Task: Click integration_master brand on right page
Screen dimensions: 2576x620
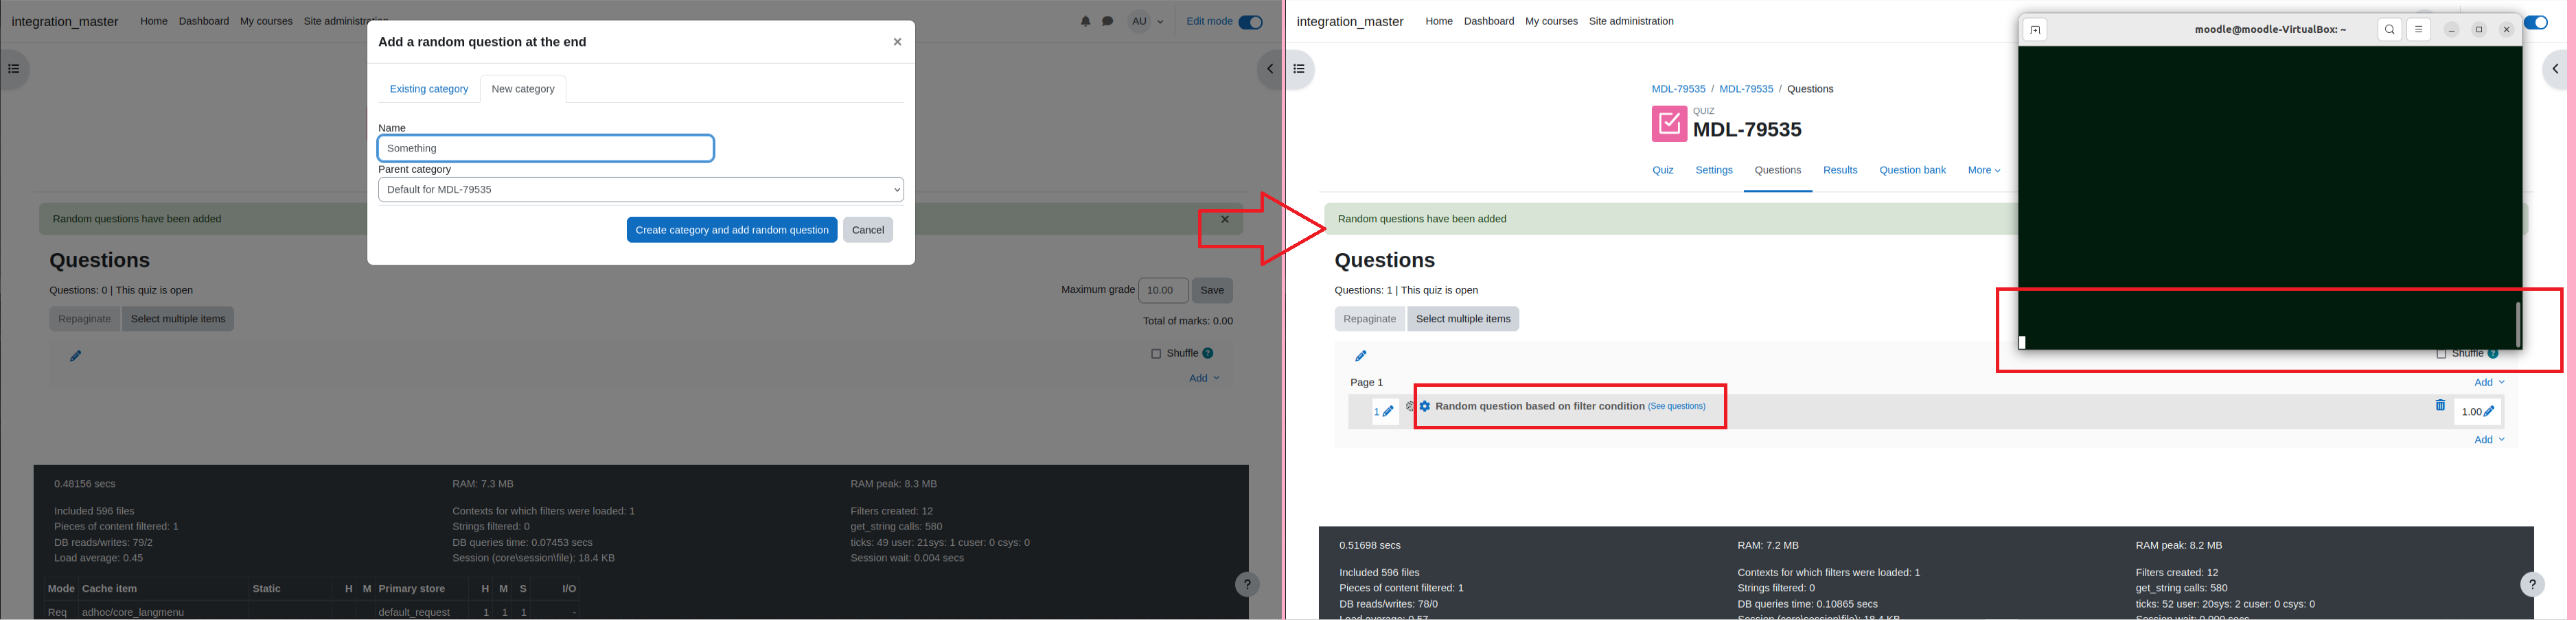Action: tap(1350, 22)
